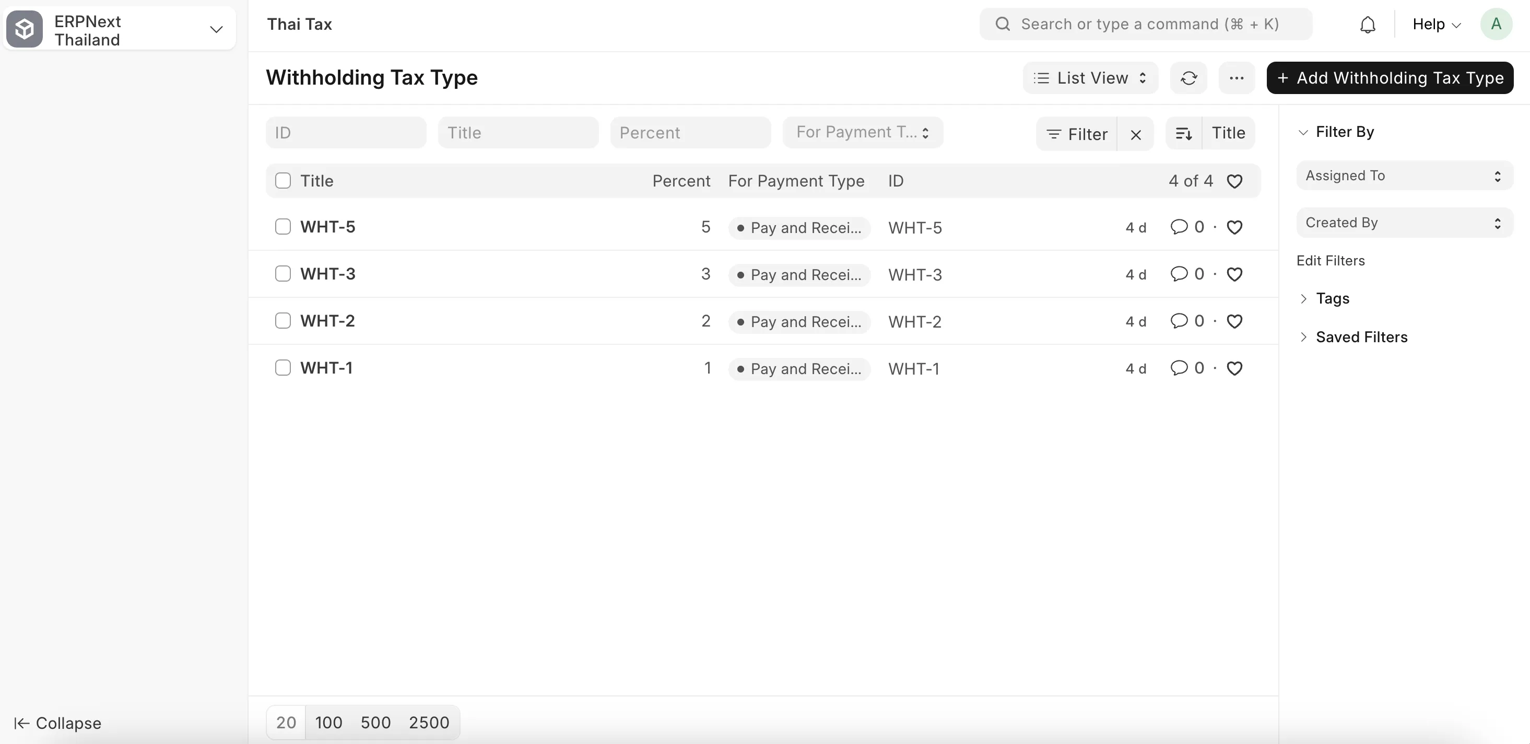1530x744 pixels.
Task: Click the search magnifier icon
Action: tap(1003, 24)
